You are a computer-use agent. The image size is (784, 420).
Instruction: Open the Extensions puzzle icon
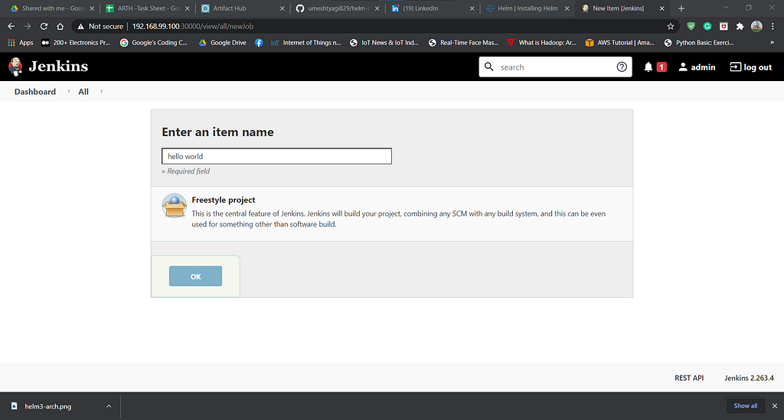(x=740, y=27)
